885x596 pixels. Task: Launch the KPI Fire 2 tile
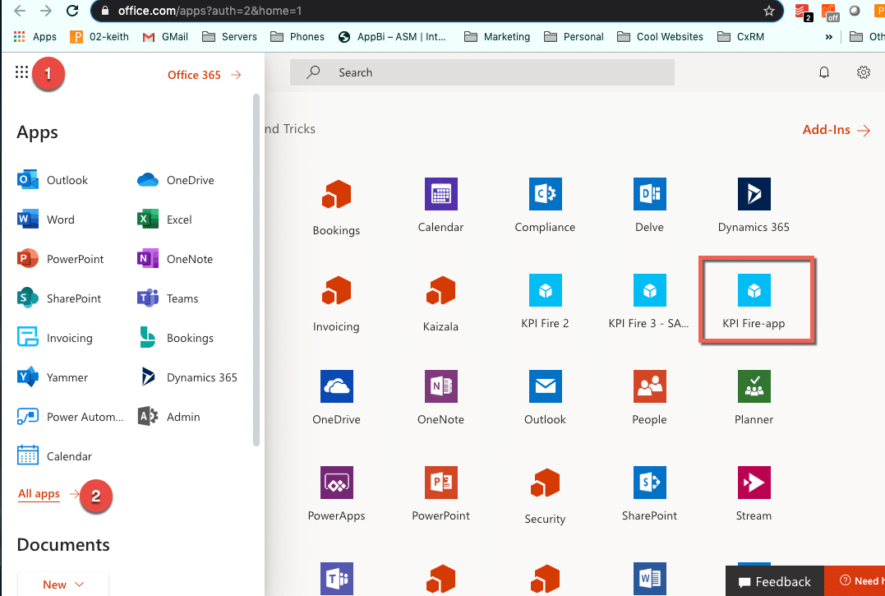pyautogui.click(x=546, y=302)
